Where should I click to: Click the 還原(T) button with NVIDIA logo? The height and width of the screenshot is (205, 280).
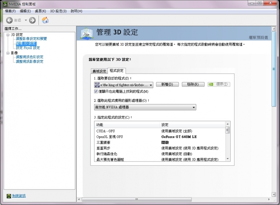tap(219, 84)
